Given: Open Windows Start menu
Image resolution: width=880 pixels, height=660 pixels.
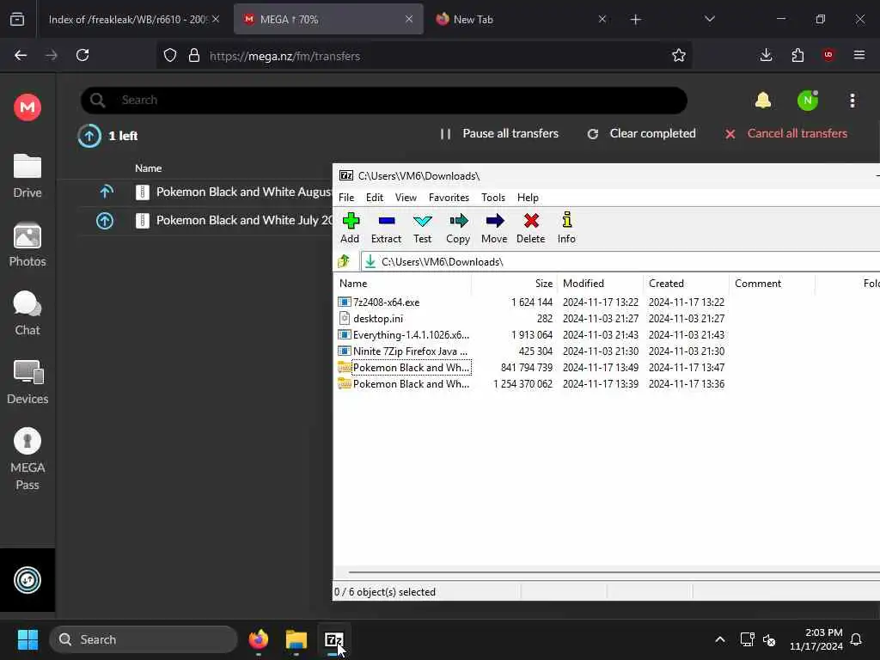Looking at the screenshot, I should (27, 639).
